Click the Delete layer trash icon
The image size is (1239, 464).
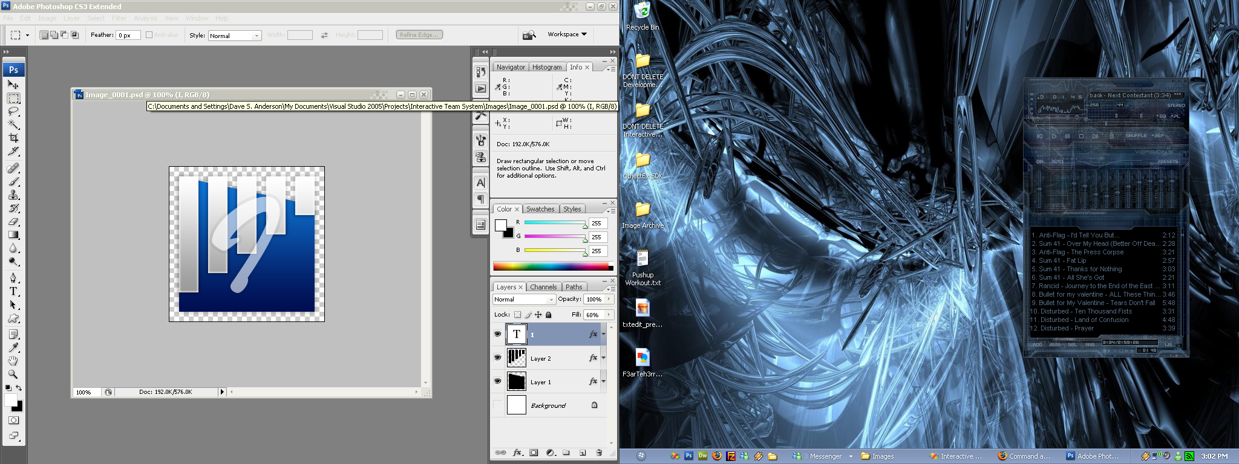tap(599, 453)
